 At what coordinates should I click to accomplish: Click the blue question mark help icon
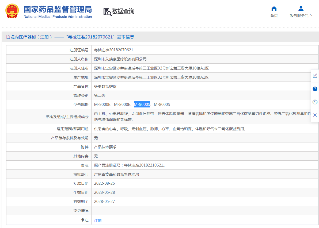tap(315, 89)
